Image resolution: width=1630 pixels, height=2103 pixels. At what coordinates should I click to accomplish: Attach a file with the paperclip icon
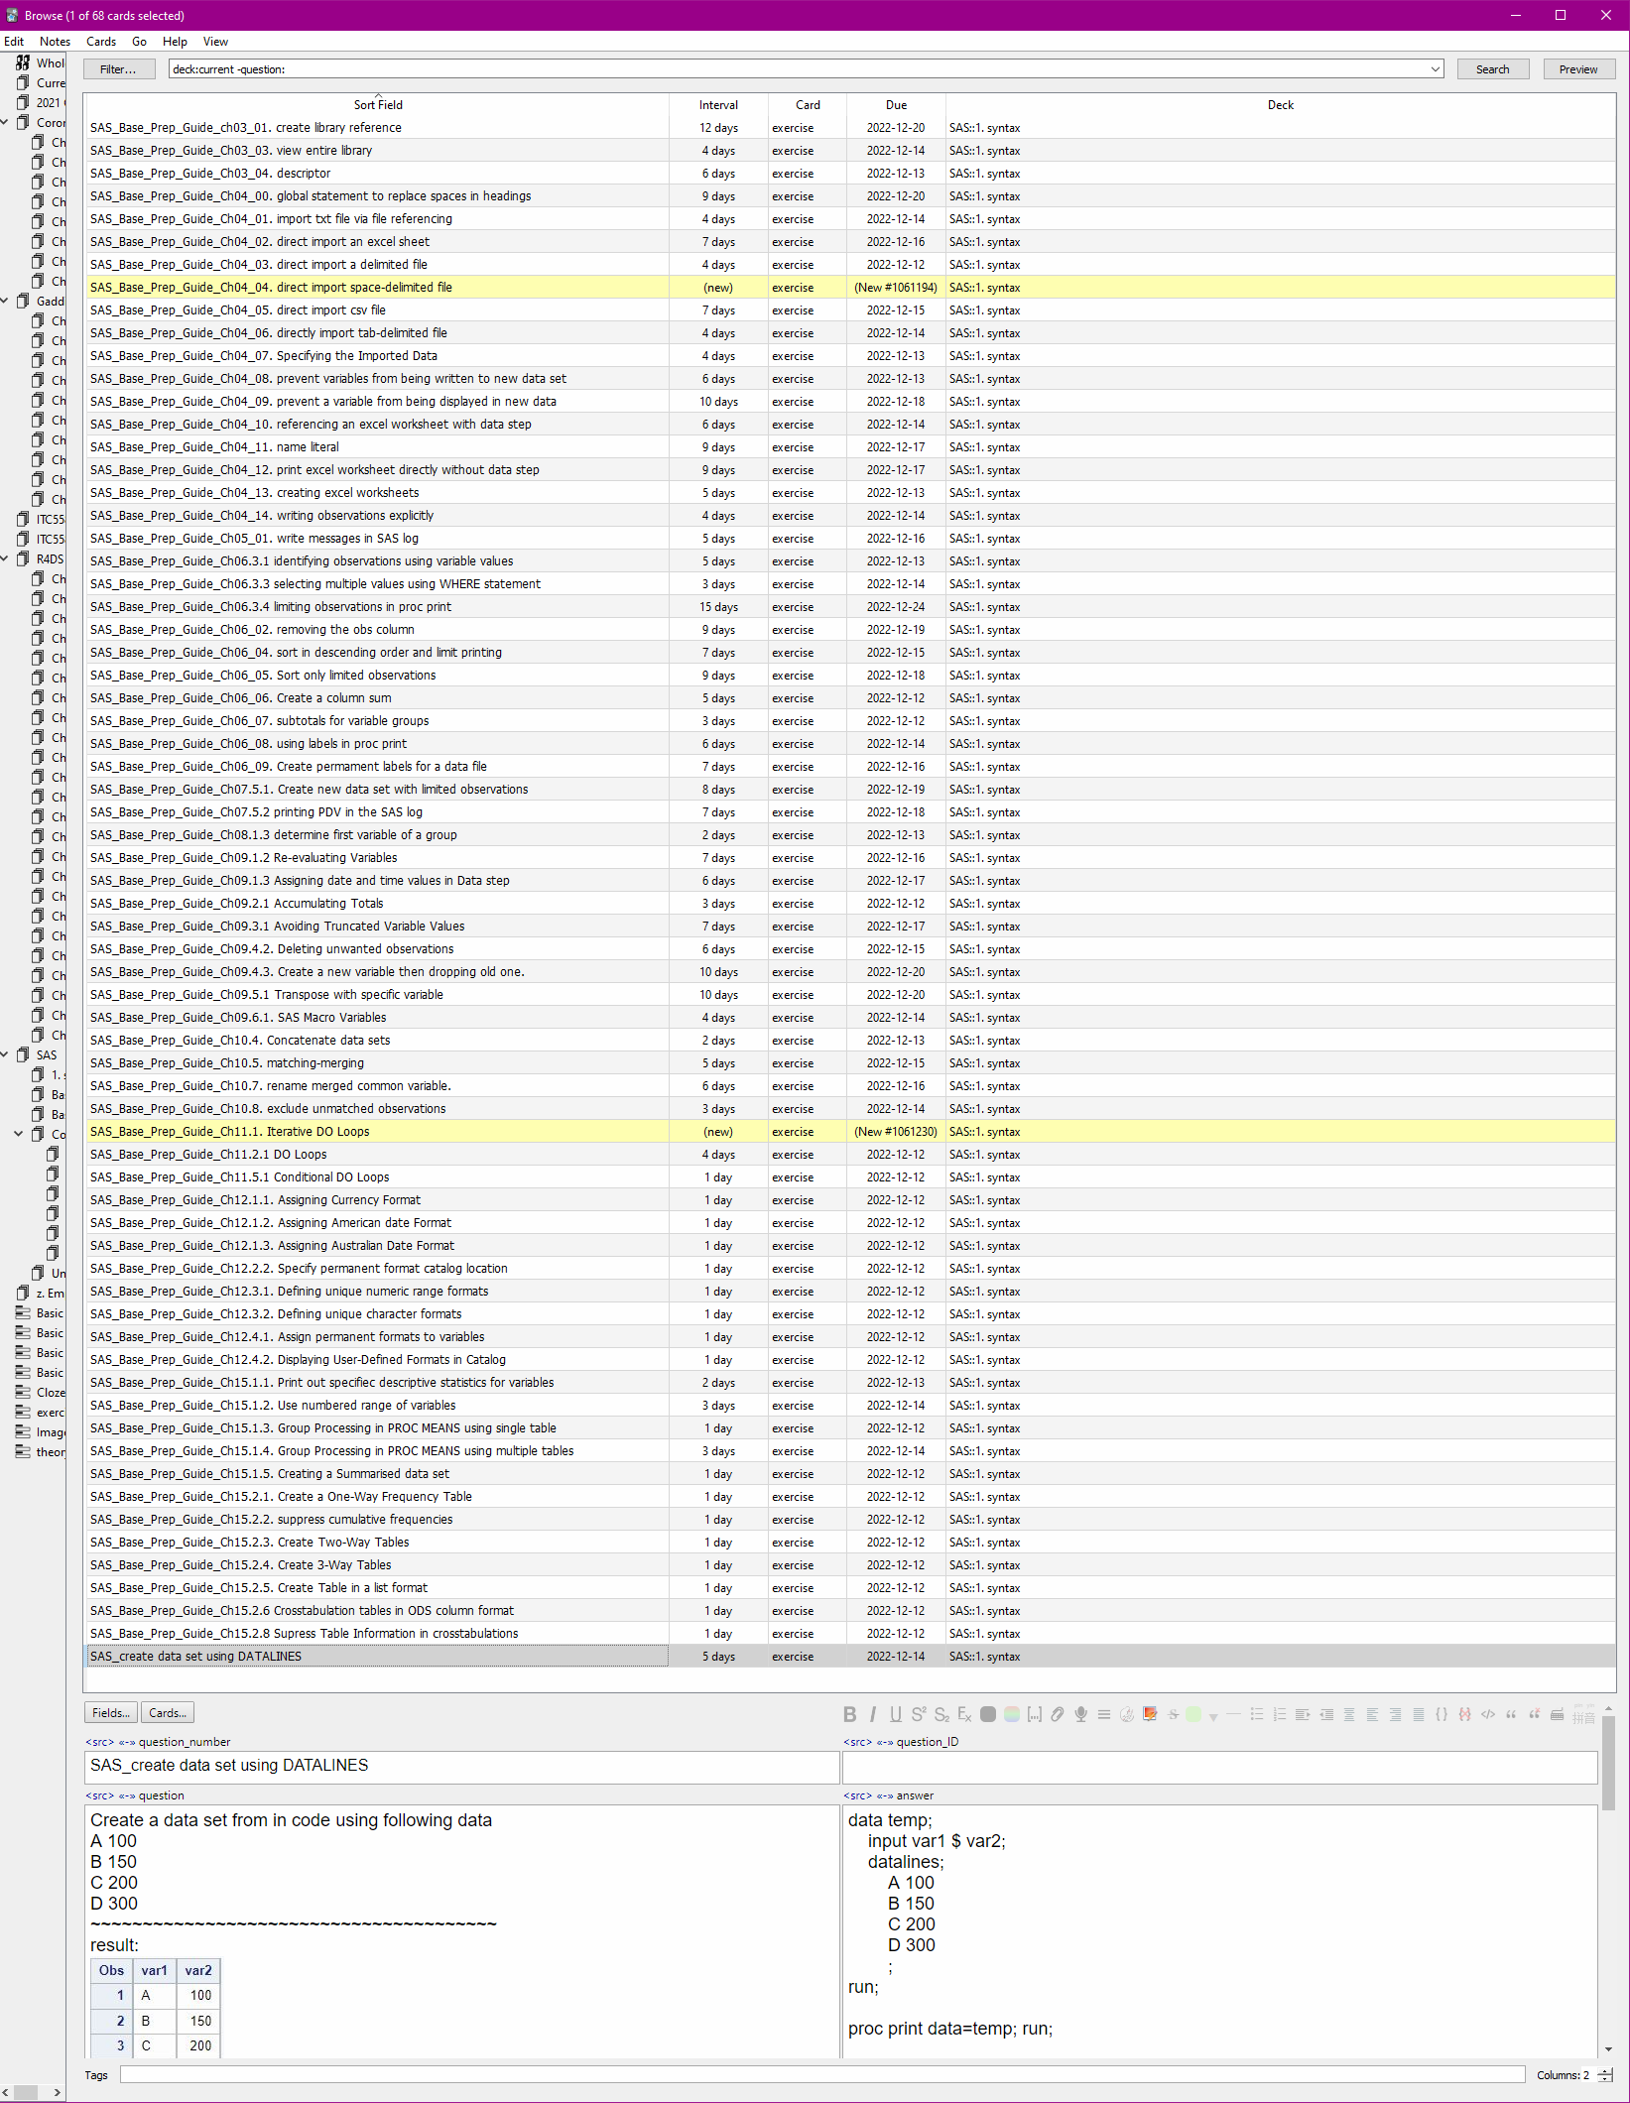click(1058, 1714)
